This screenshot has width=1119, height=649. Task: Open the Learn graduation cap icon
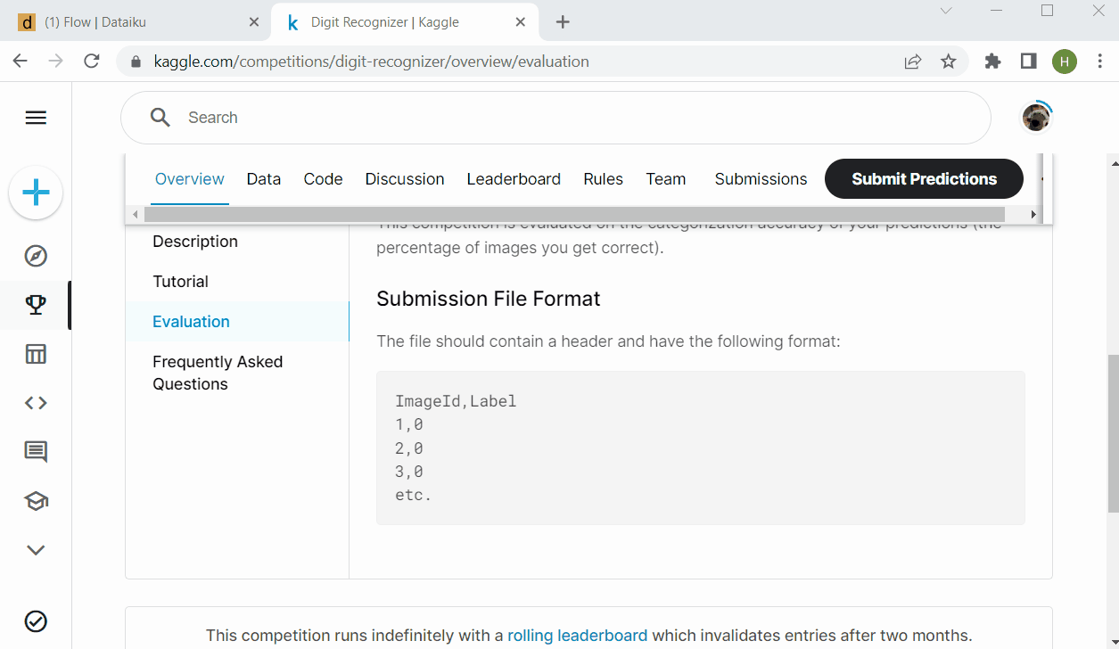36,501
